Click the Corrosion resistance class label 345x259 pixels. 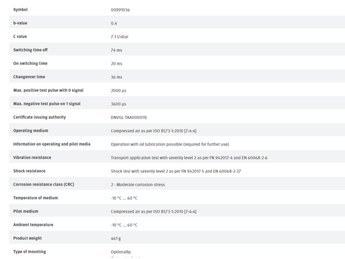(44, 185)
